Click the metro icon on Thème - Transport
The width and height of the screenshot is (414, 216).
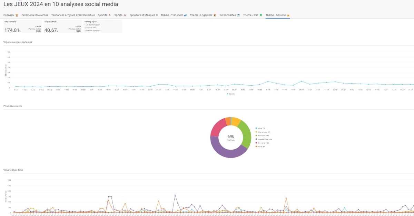coord(185,15)
